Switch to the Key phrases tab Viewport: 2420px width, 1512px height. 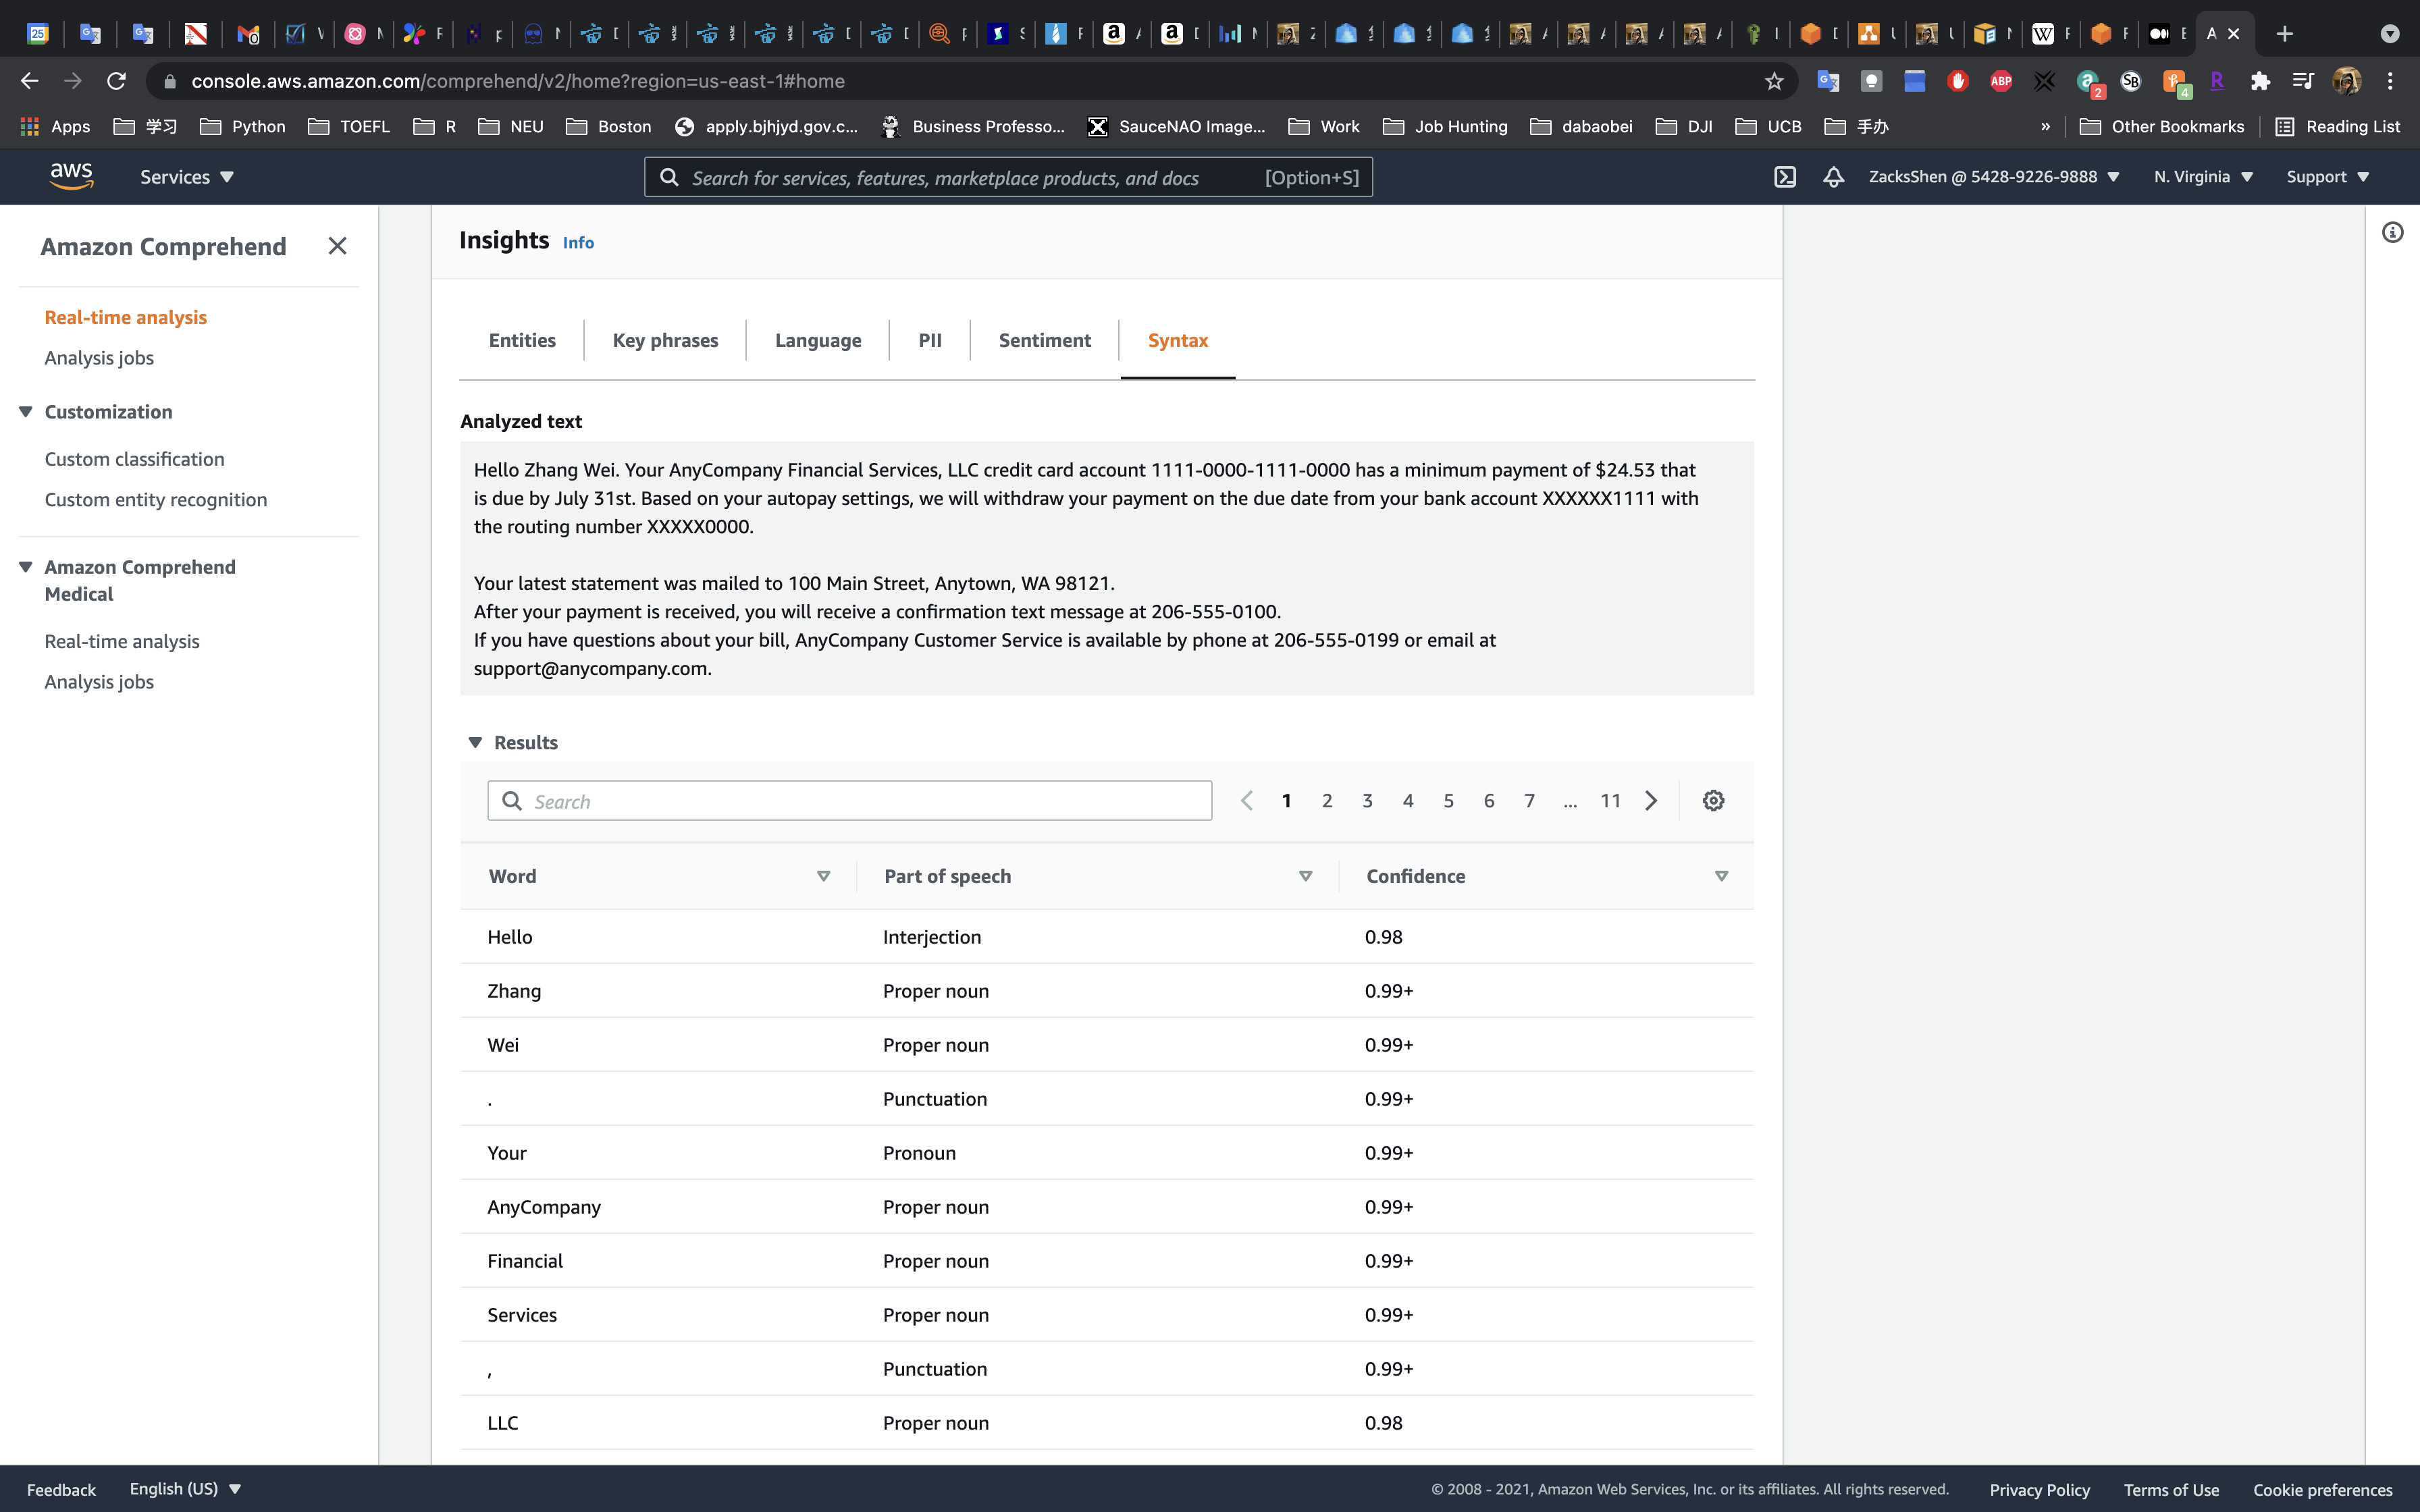(665, 340)
